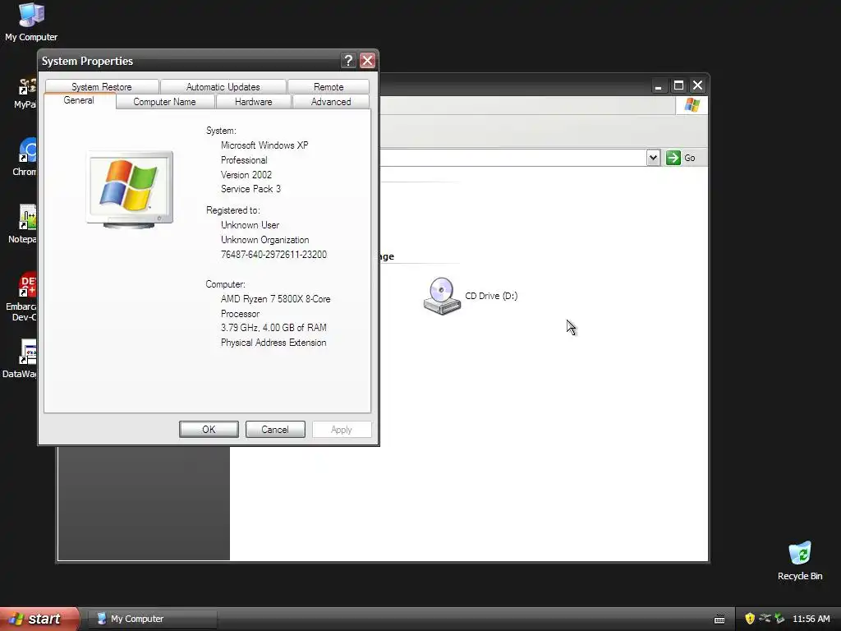Click the Windows flag throbber in My Computer window
This screenshot has height=631, width=841.
click(692, 105)
